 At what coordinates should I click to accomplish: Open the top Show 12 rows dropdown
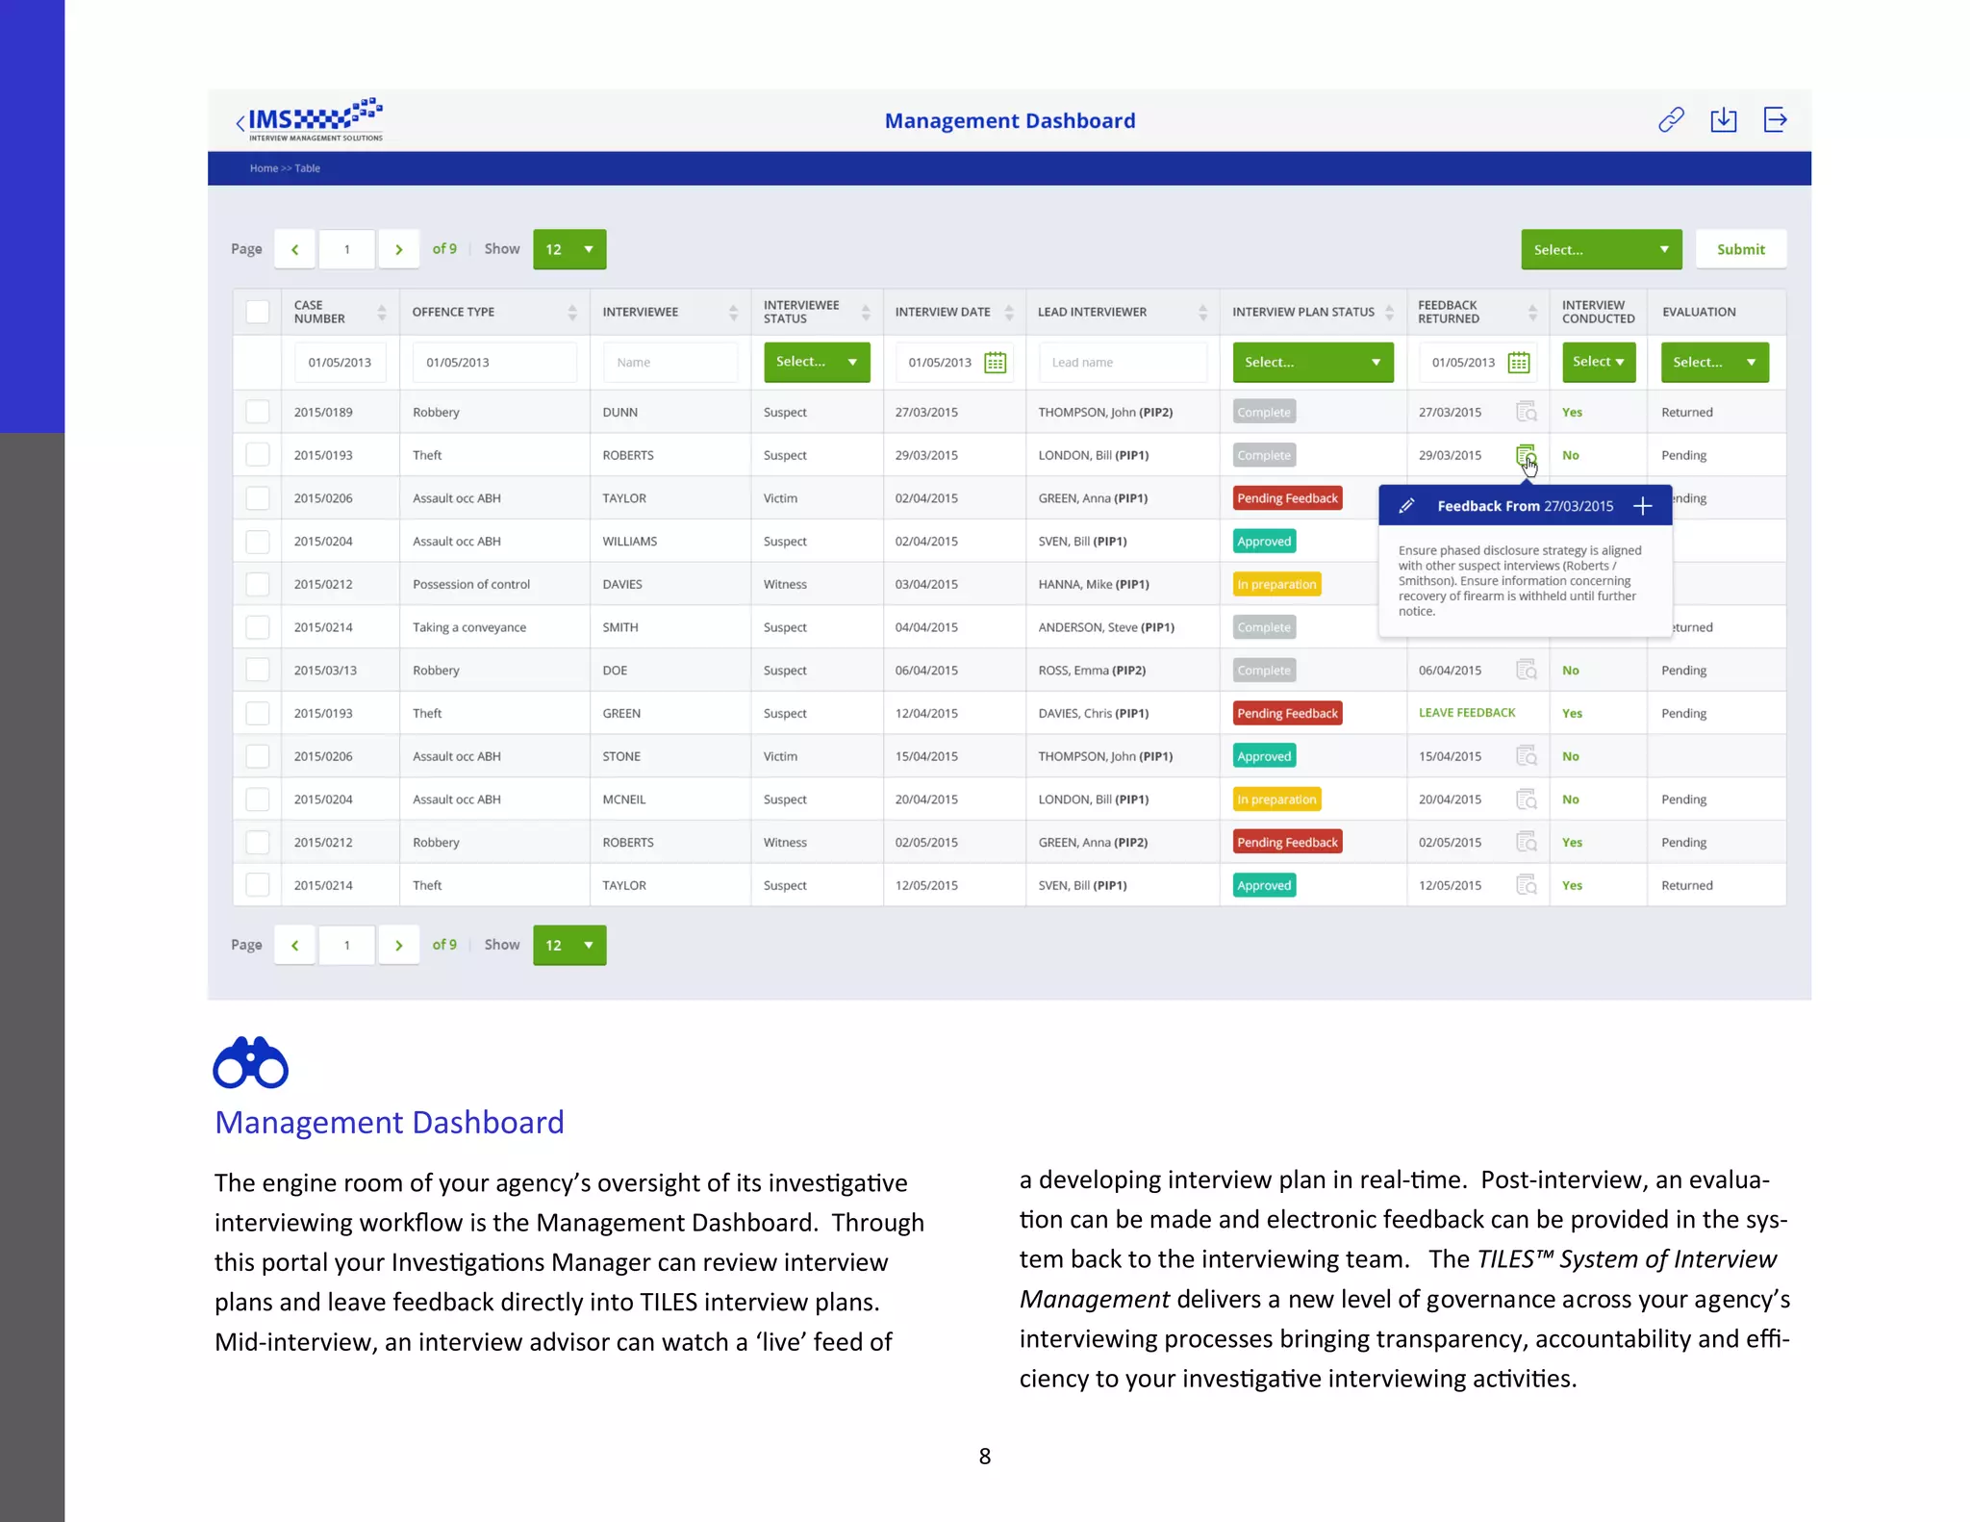coord(569,249)
